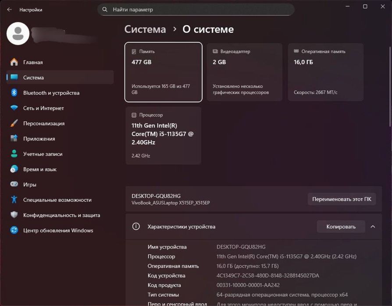Click the Сеть и Интернет Wi-Fi icon
This screenshot has width=392, height=306.
[x=14, y=108]
